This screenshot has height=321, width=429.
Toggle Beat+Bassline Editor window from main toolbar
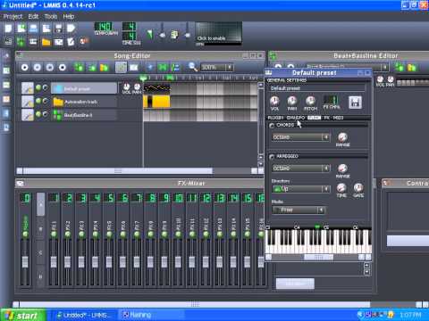(x=21, y=42)
